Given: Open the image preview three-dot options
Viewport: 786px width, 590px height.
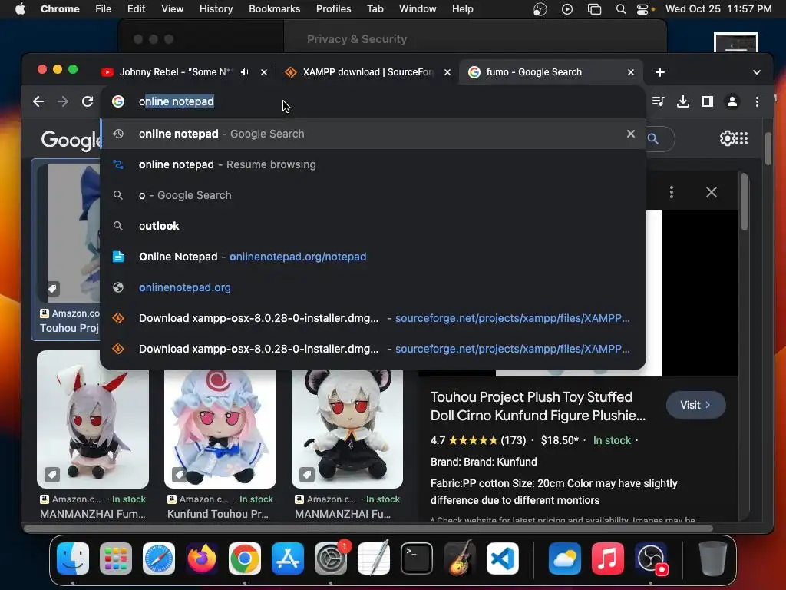Looking at the screenshot, I should [671, 192].
